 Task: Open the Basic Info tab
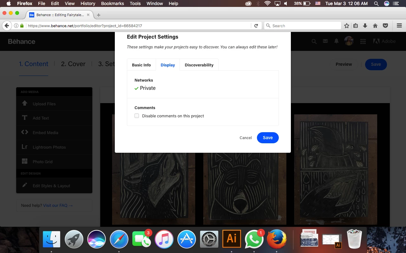(141, 65)
